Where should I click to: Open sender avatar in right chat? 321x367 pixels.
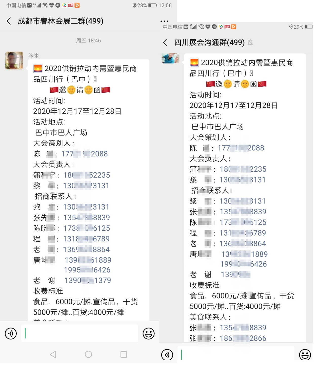pyautogui.click(x=171, y=58)
